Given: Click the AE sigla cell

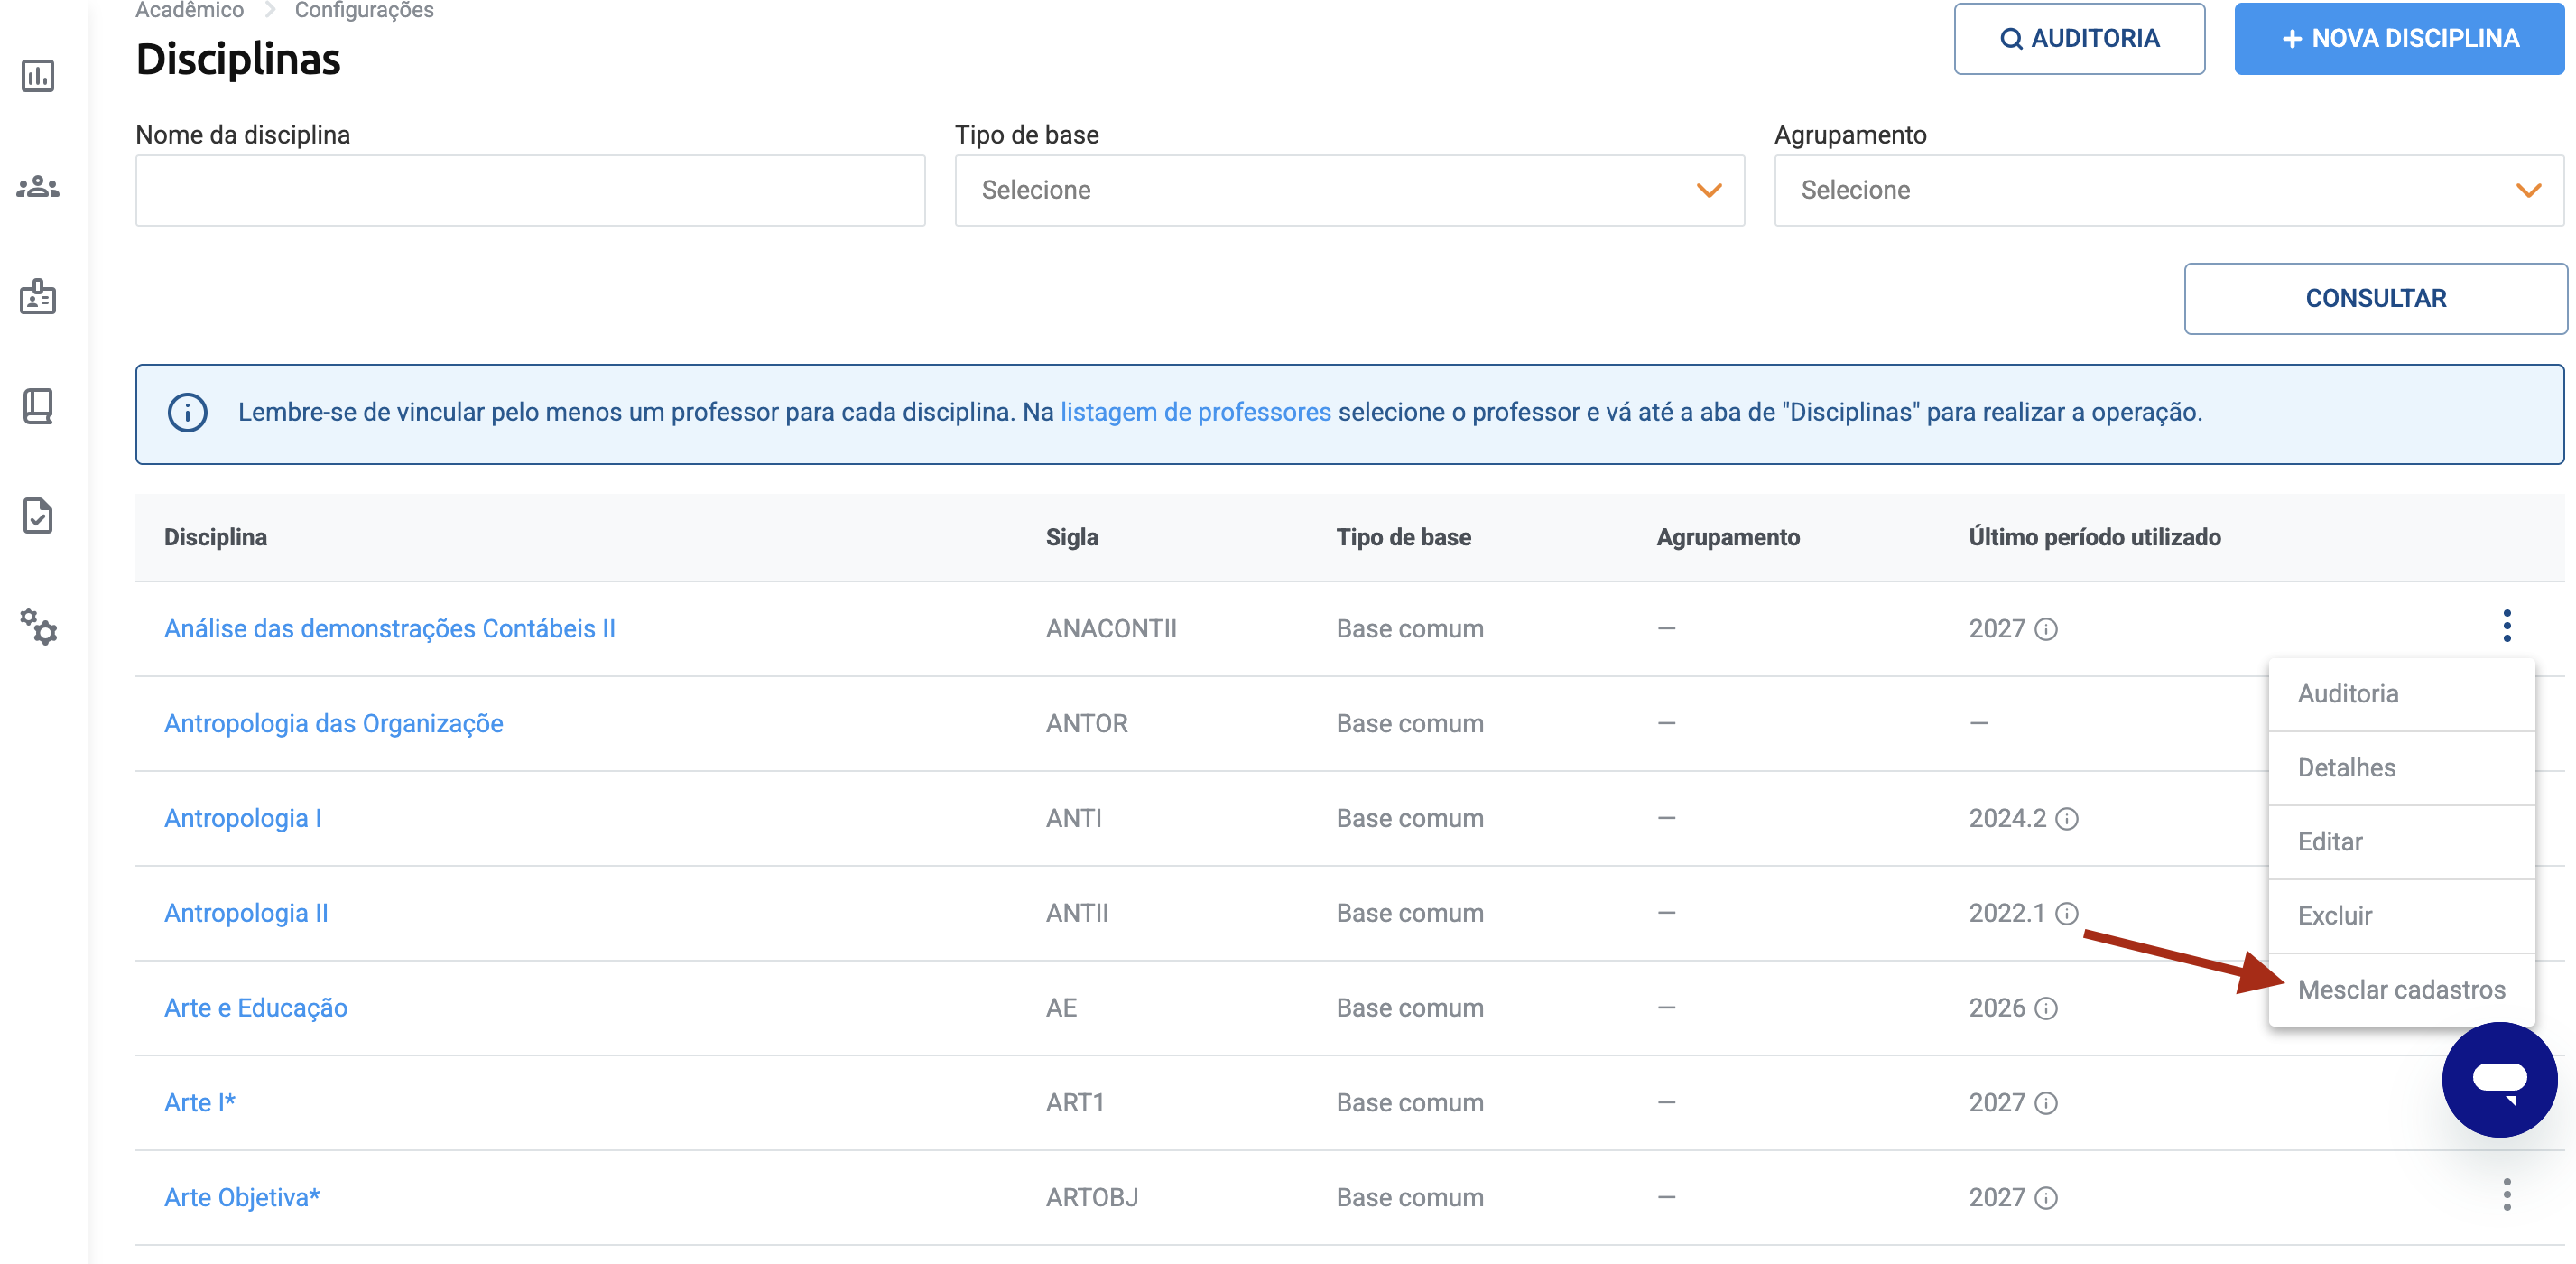Looking at the screenshot, I should pyautogui.click(x=1061, y=1008).
